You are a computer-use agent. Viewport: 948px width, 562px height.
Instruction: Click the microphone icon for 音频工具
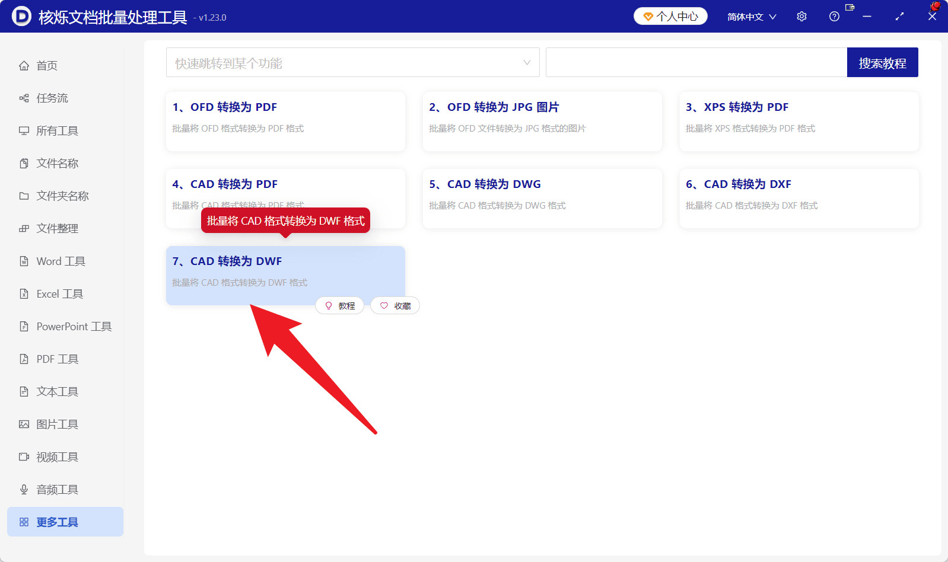[x=24, y=489]
